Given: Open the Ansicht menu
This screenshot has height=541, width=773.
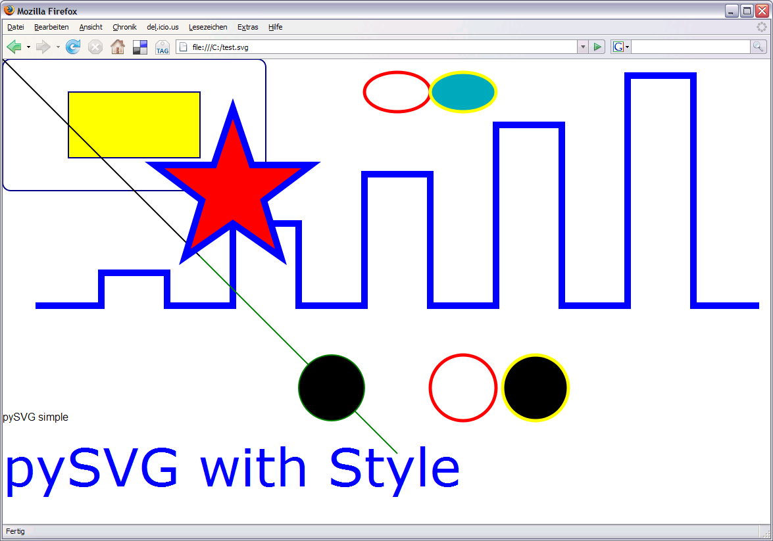Looking at the screenshot, I should coord(91,27).
